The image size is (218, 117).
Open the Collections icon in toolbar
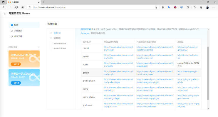tap(201, 7)
